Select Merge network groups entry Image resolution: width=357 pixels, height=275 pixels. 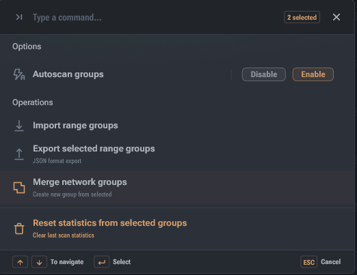pyautogui.click(x=177, y=188)
